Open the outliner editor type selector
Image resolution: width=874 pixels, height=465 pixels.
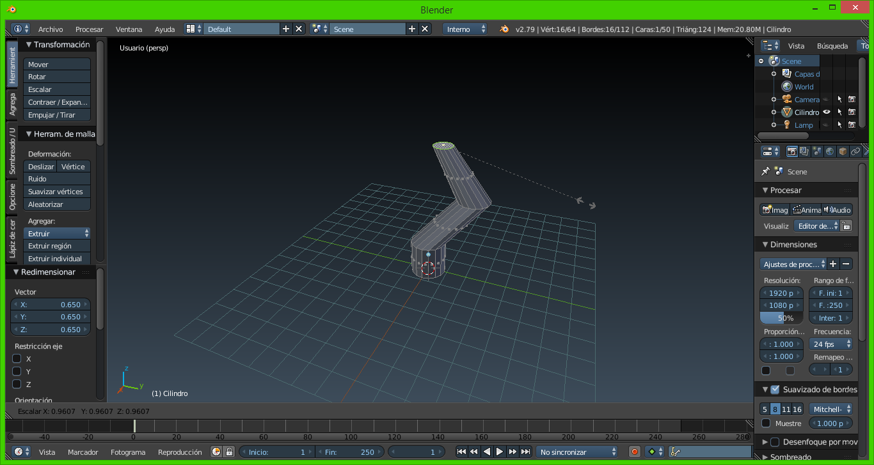click(x=771, y=46)
